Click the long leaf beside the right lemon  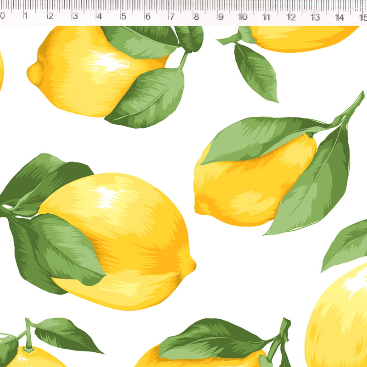[x=317, y=183]
